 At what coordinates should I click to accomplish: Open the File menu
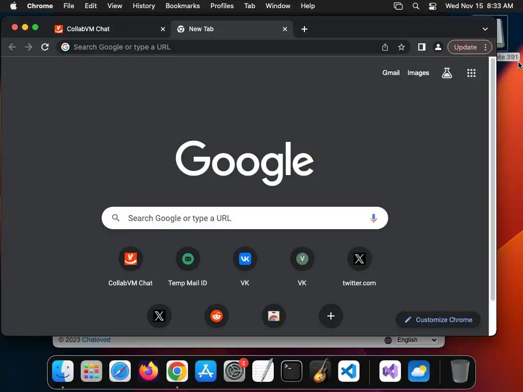tap(69, 6)
